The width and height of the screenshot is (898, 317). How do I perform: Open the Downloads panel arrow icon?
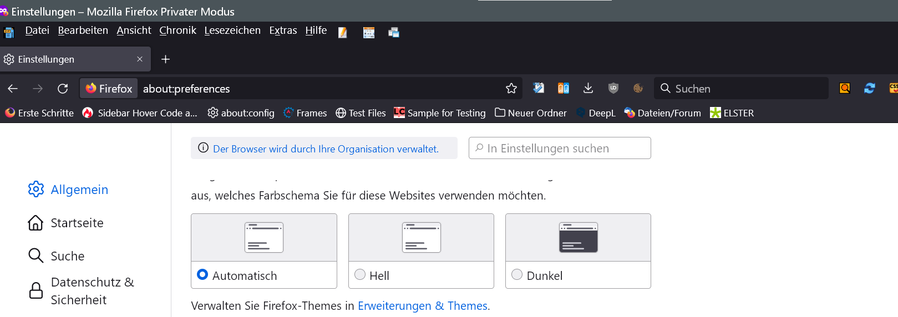(588, 88)
